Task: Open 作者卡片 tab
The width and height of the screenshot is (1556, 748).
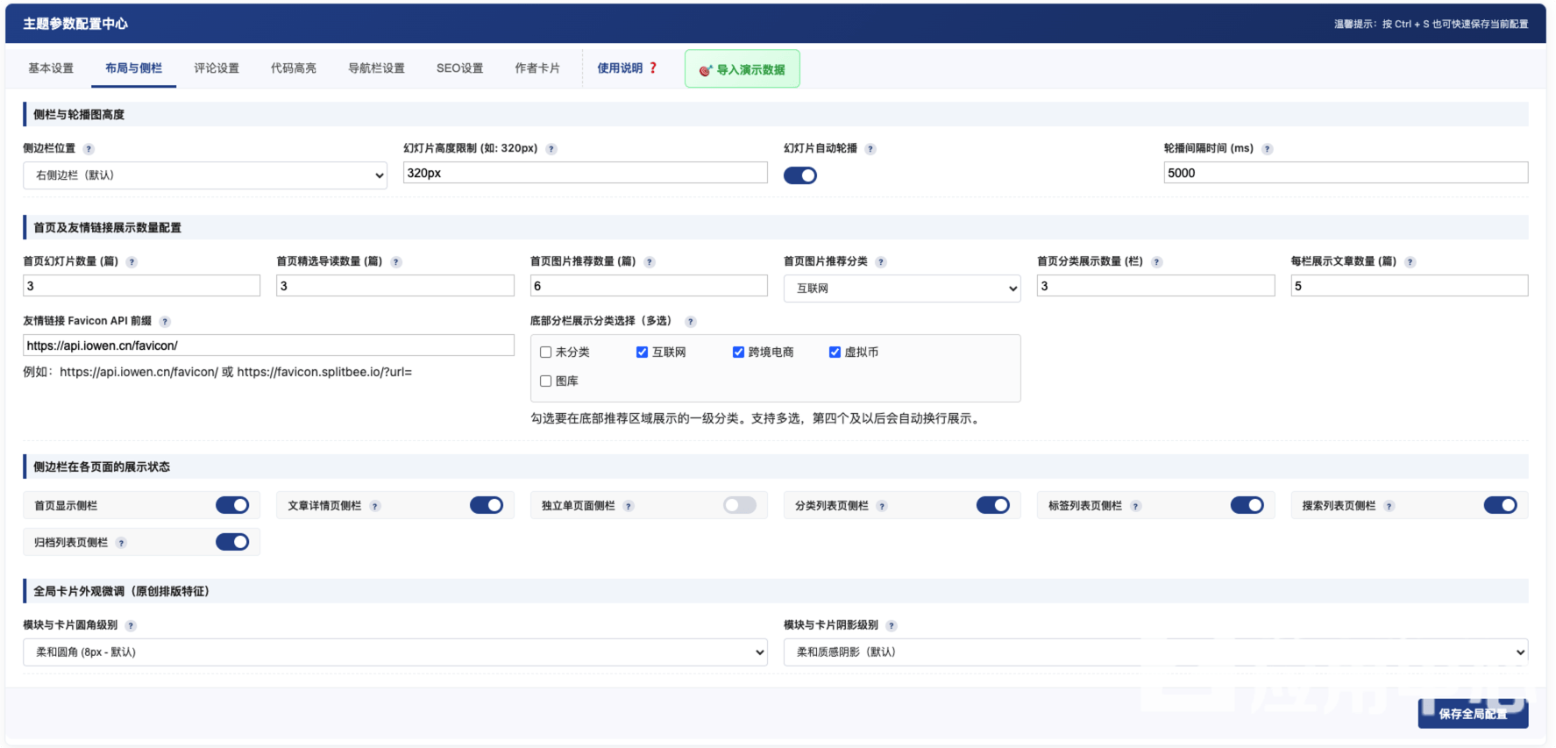Action: click(x=537, y=68)
